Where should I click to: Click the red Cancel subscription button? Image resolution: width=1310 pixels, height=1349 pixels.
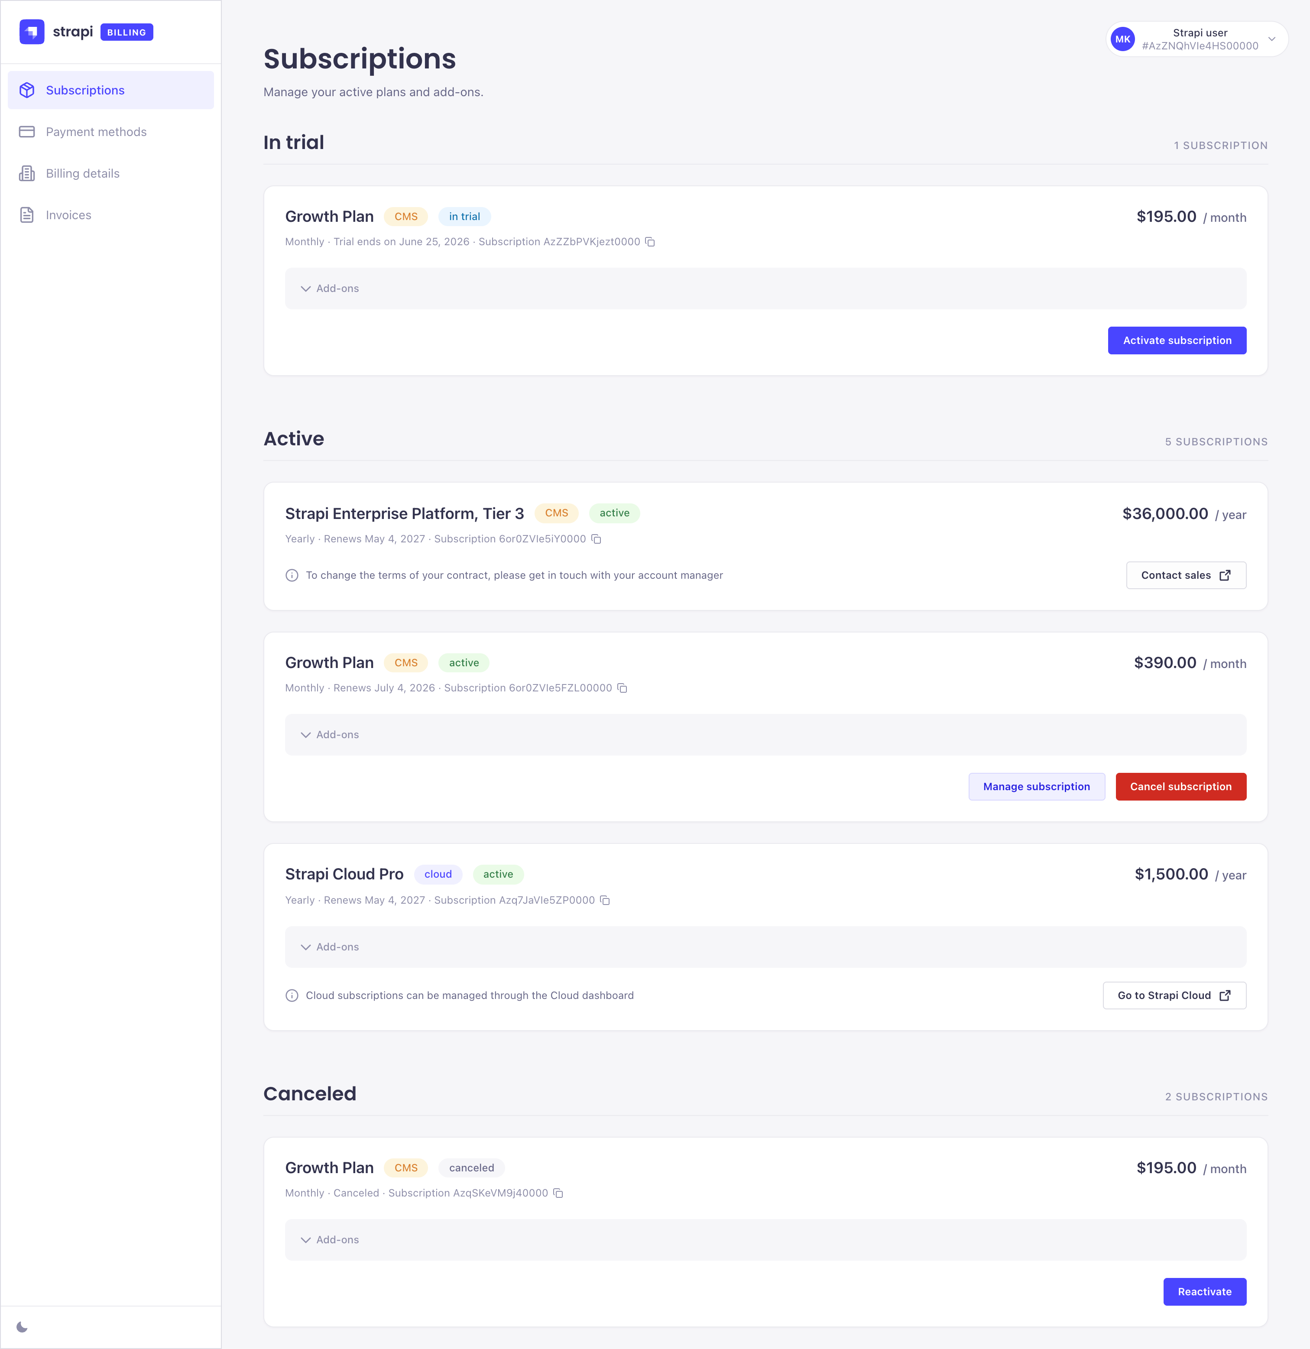click(x=1180, y=787)
